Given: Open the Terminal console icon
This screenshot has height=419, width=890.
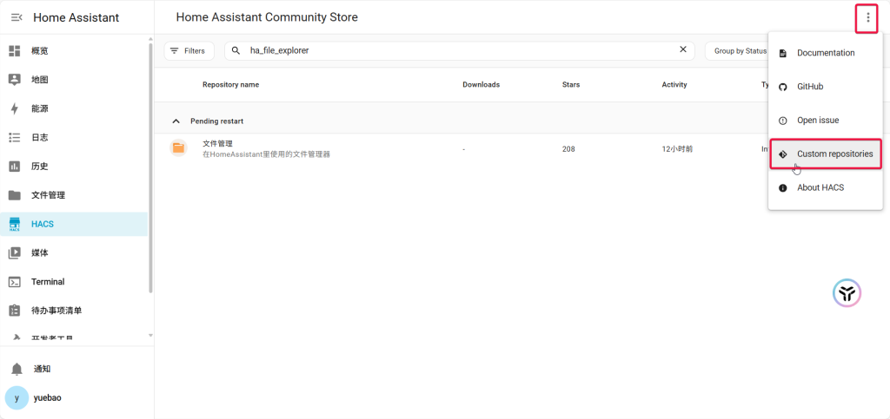Looking at the screenshot, I should (x=15, y=282).
